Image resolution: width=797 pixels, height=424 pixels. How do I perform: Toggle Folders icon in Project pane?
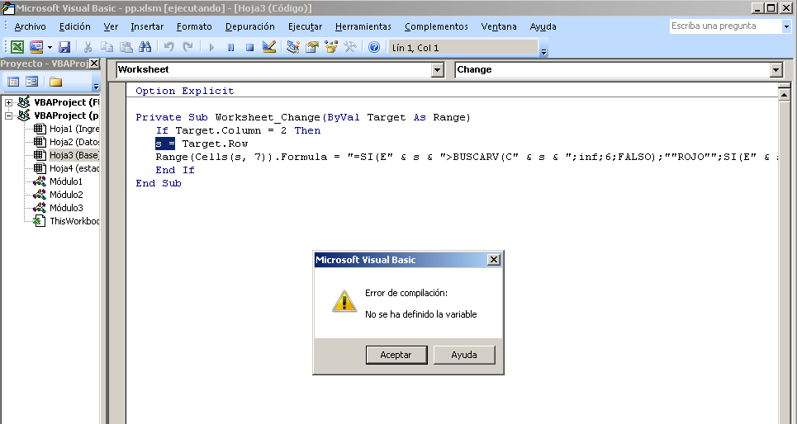55,82
